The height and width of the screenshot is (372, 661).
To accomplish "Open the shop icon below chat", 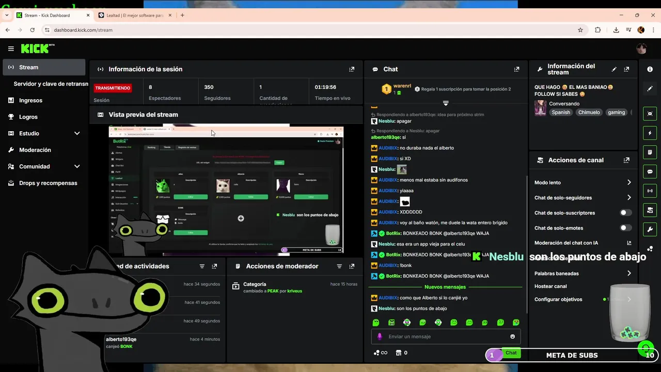I will click(x=398, y=353).
